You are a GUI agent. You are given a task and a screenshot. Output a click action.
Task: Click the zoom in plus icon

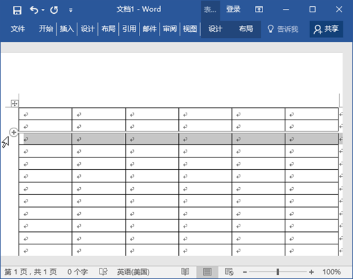pos(312,272)
